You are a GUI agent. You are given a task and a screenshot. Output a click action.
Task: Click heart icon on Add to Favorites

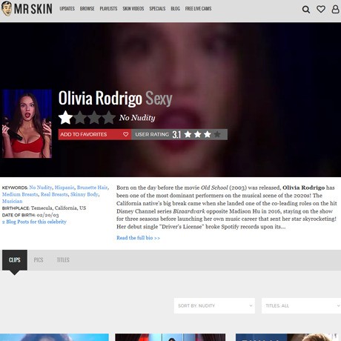[x=125, y=134]
